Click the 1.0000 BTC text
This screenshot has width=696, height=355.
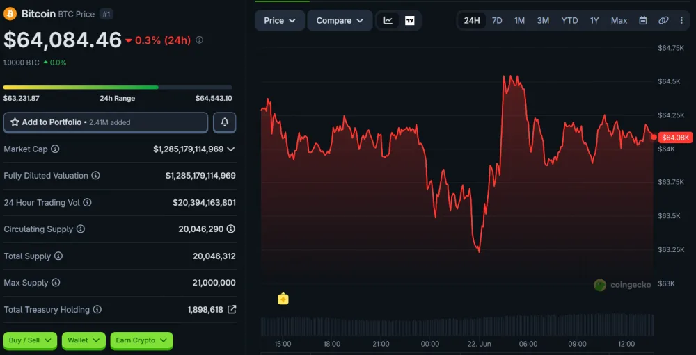22,63
